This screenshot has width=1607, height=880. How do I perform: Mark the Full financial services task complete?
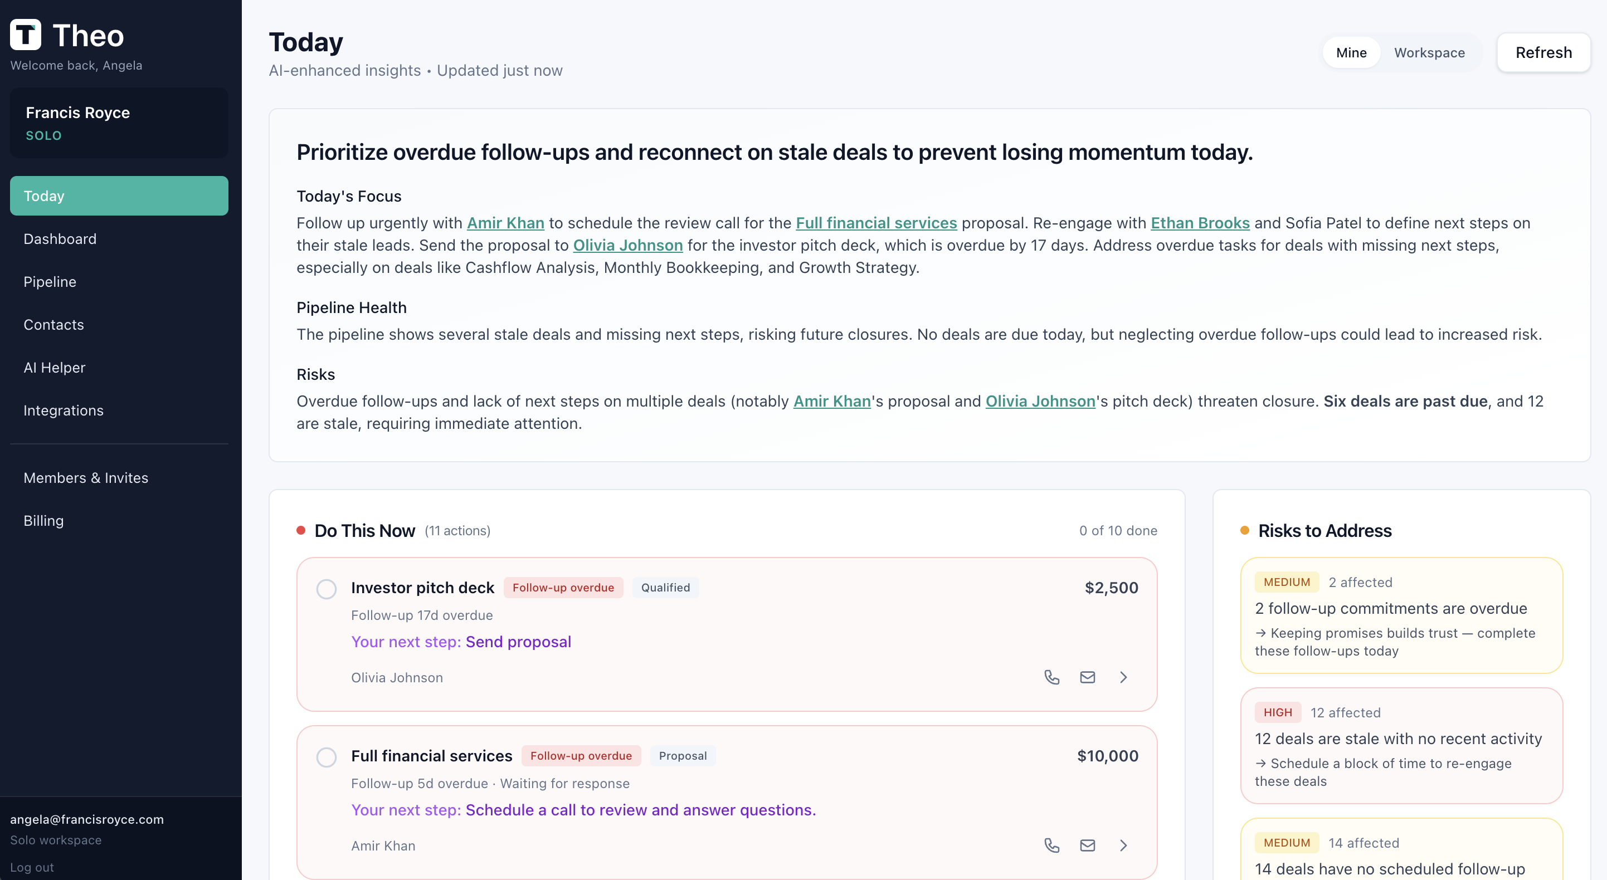[327, 757]
